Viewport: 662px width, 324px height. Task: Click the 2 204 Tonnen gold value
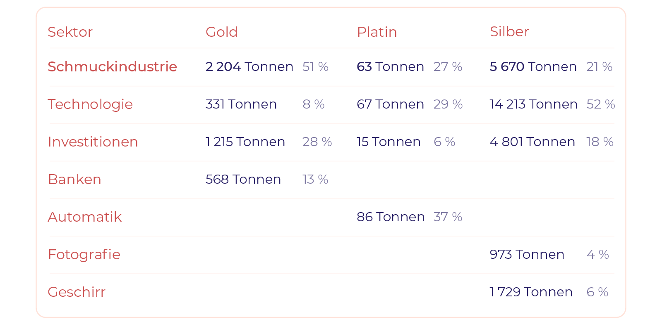[x=249, y=66]
